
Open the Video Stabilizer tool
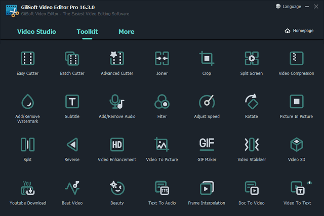(x=251, y=145)
